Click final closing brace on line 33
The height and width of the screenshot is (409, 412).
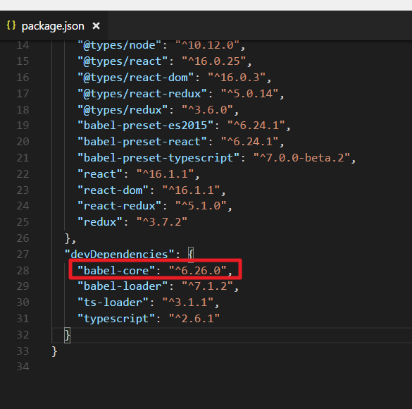click(x=54, y=351)
